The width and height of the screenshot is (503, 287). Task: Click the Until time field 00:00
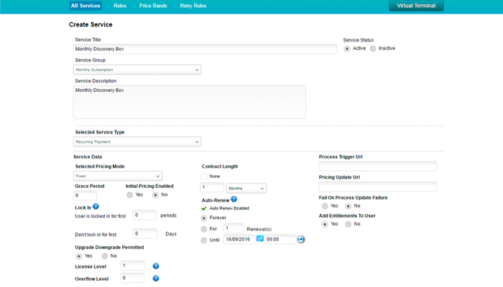coord(280,239)
